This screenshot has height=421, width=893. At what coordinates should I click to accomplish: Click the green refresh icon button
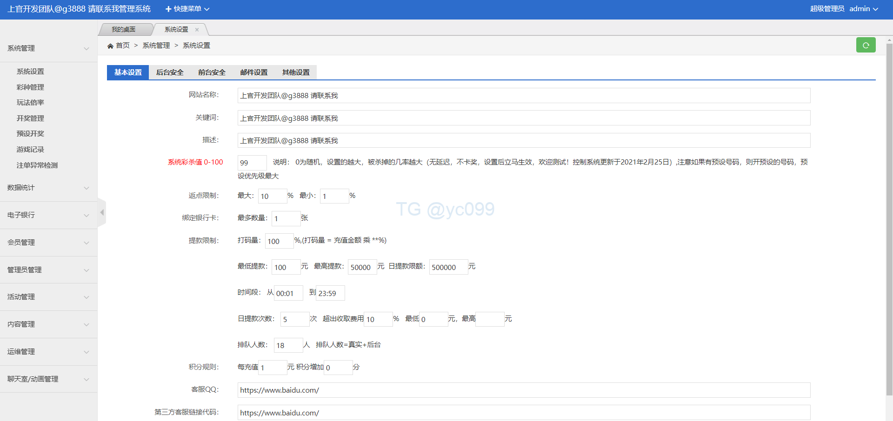click(866, 45)
